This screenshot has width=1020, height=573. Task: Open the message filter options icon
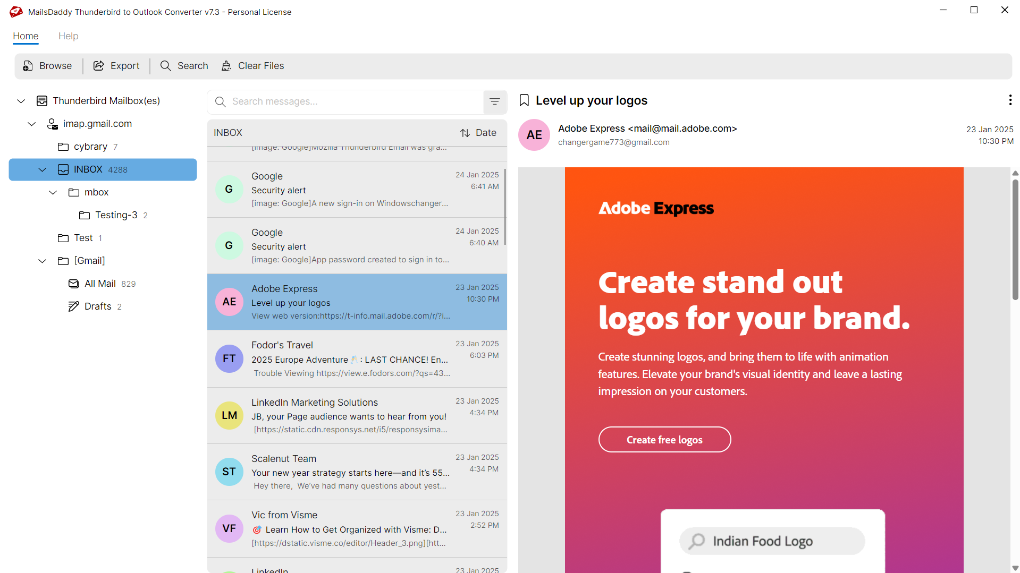[495, 101]
